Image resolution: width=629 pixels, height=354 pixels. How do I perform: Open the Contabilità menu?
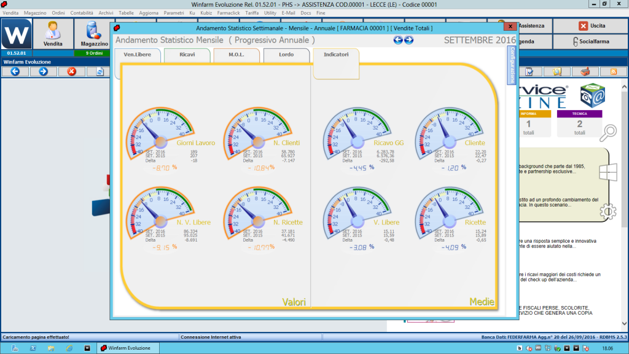82,13
